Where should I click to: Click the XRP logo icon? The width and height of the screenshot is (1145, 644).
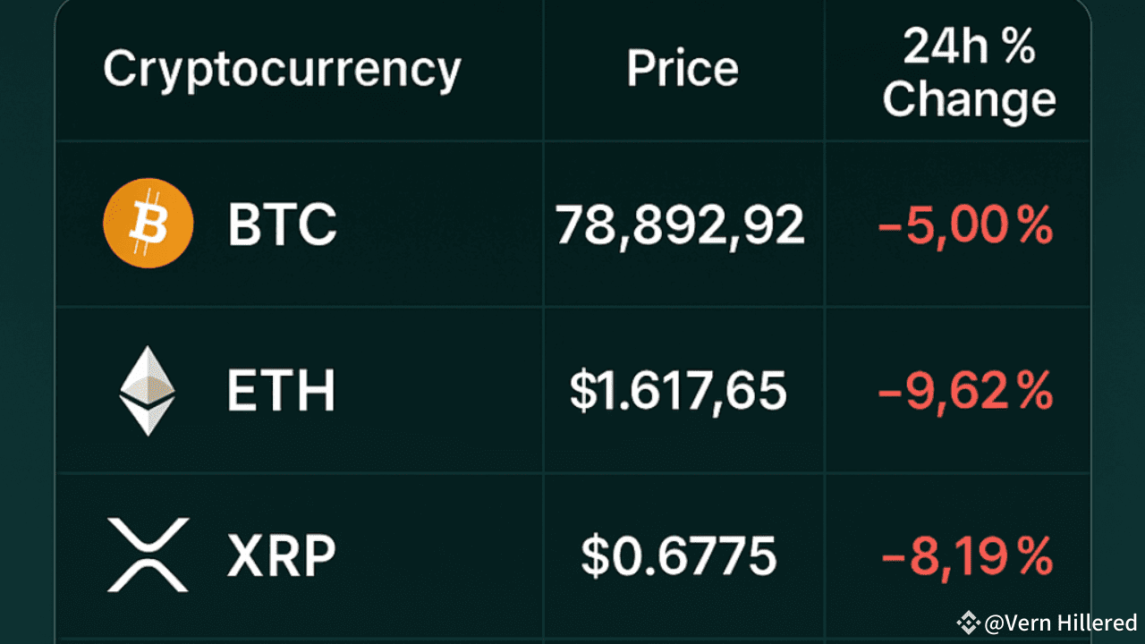pos(148,555)
